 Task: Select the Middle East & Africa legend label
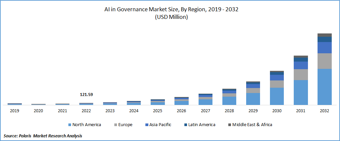click(x=252, y=125)
